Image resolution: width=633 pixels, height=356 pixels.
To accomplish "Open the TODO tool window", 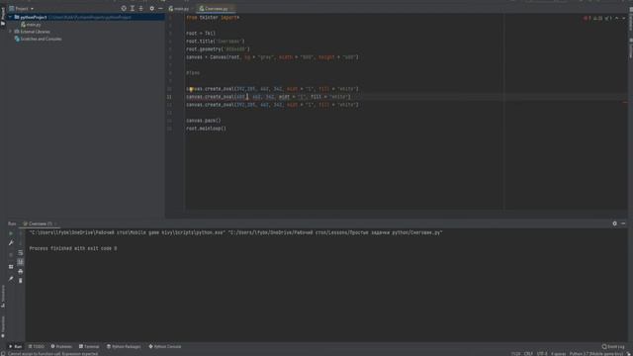I will pos(37,346).
